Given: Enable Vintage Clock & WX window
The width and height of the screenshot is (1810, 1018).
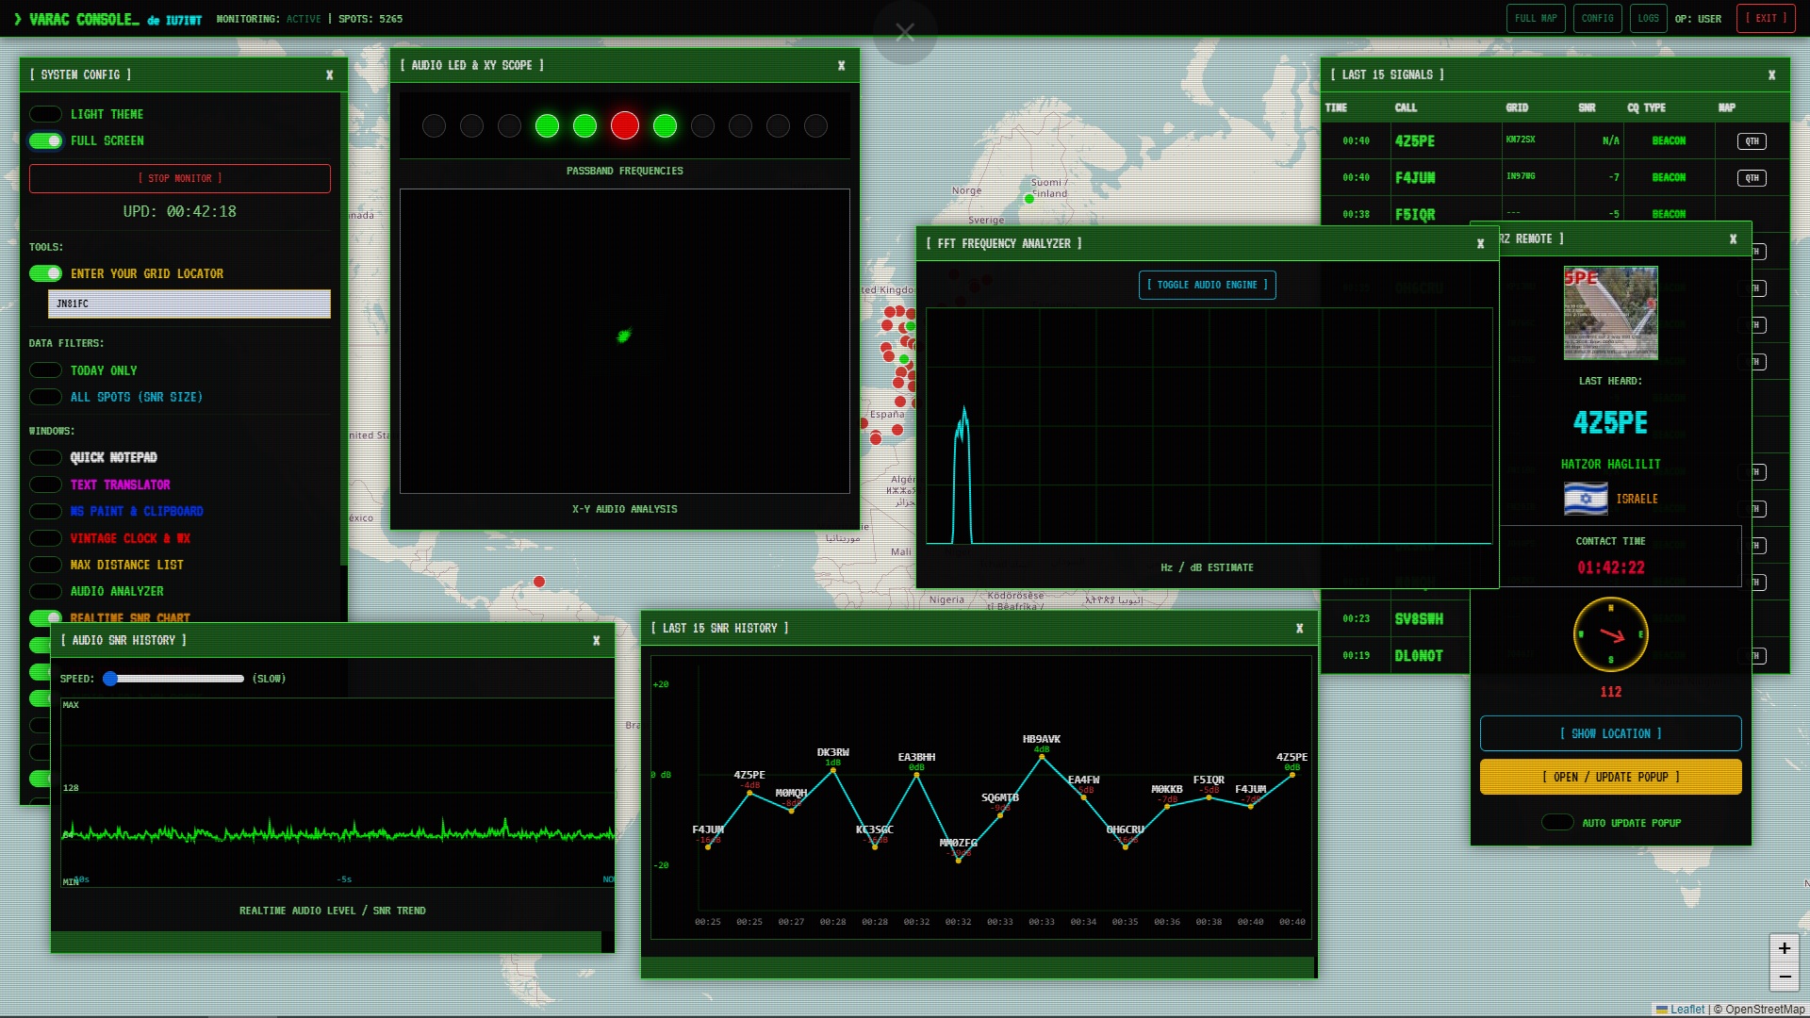Looking at the screenshot, I should 45,538.
